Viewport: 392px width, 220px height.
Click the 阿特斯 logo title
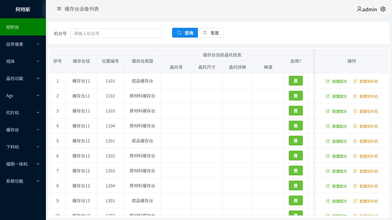click(23, 9)
